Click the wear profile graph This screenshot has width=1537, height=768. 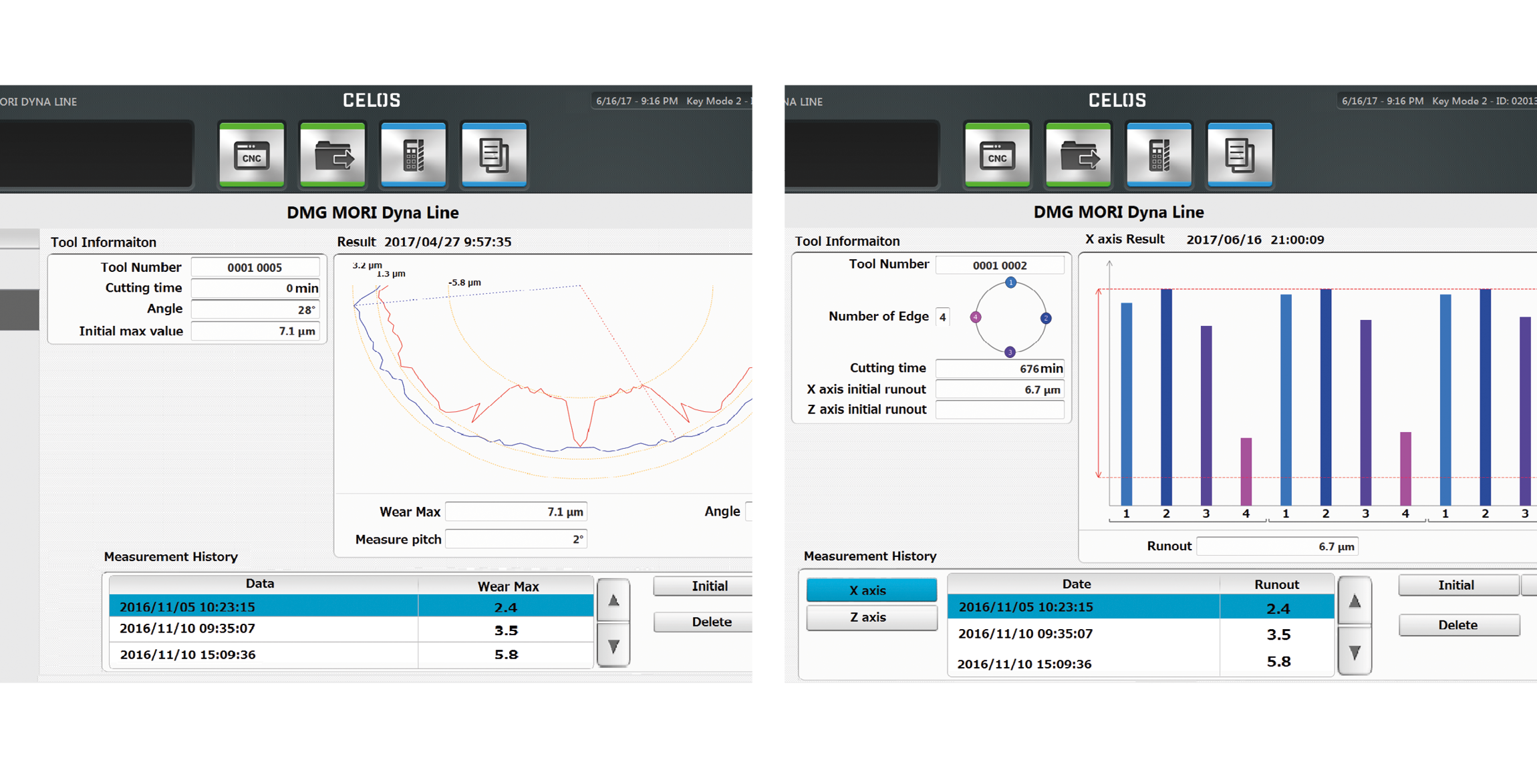pos(543,374)
